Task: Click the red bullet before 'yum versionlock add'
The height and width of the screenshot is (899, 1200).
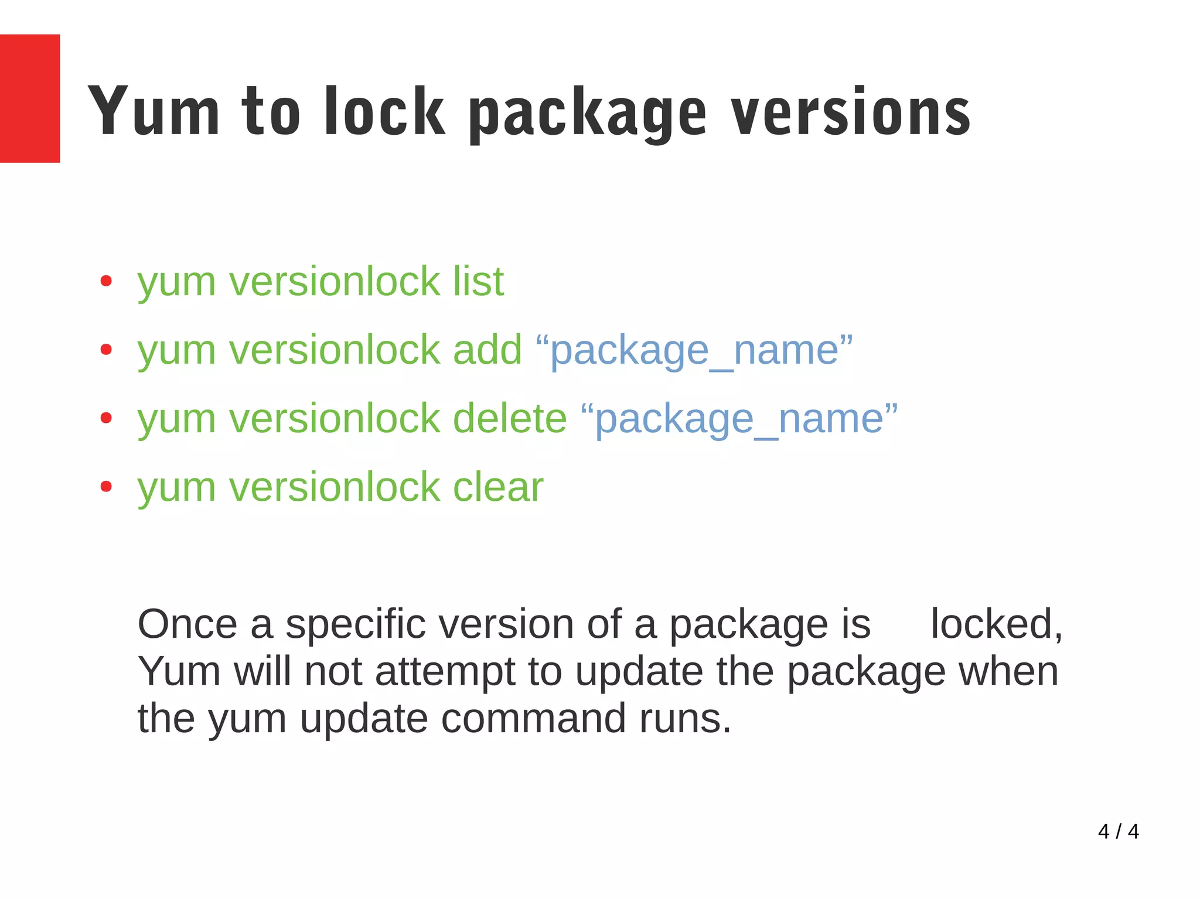Action: (106, 350)
